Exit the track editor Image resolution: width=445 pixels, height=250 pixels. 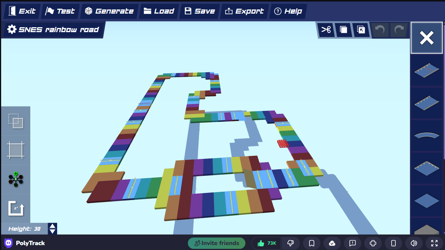[22, 11]
